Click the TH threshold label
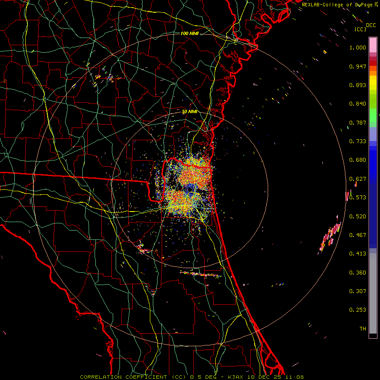 (363, 329)
